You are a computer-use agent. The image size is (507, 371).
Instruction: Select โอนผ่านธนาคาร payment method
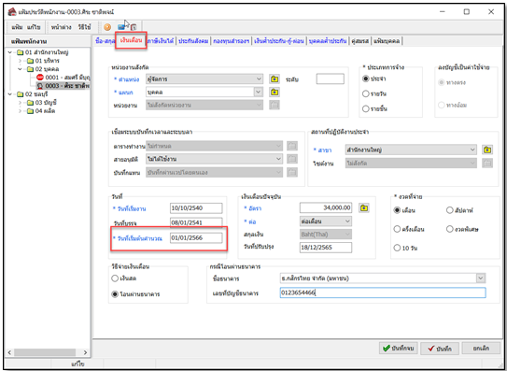(115, 294)
